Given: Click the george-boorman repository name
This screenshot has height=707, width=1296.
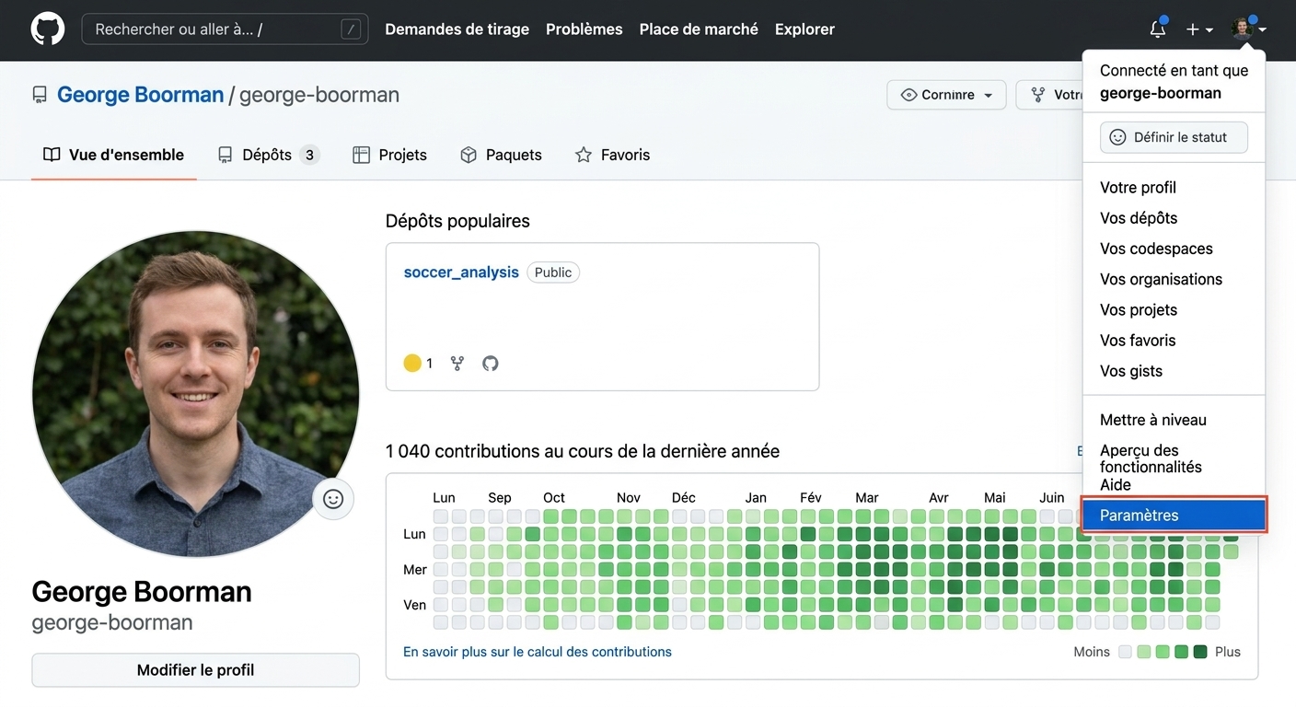Looking at the screenshot, I should (x=319, y=95).
